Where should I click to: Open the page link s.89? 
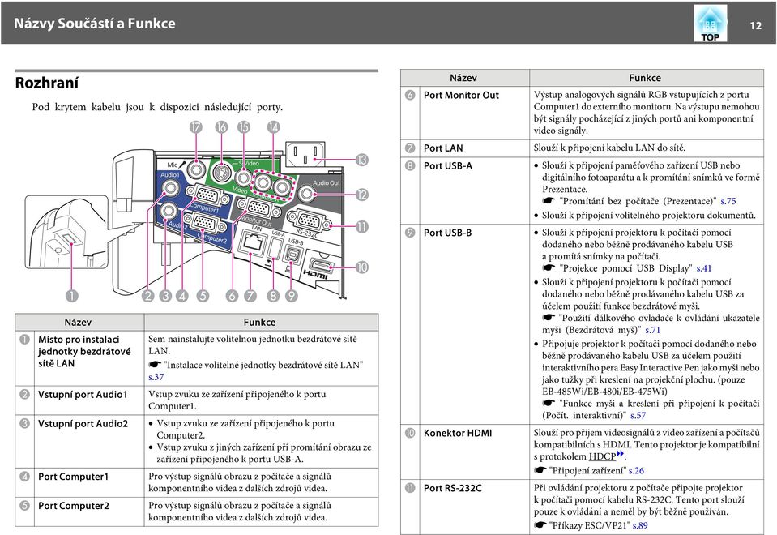[x=640, y=525]
